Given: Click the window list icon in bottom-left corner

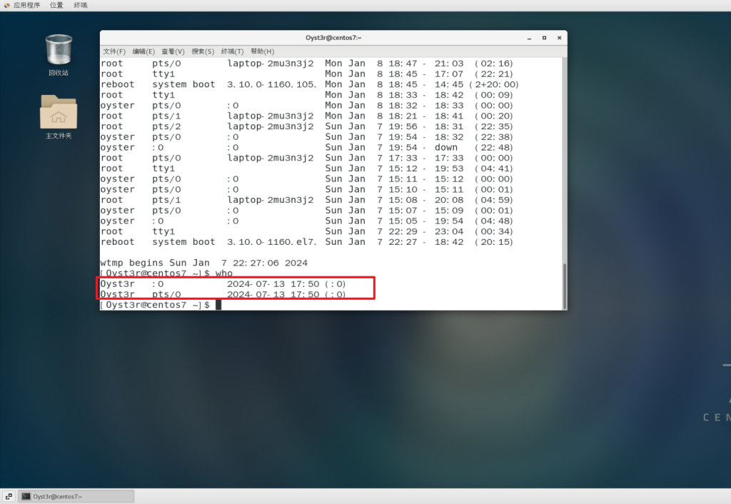Looking at the screenshot, I should (x=9, y=496).
